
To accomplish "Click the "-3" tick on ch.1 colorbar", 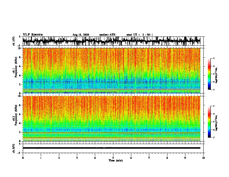I will (213, 58).
